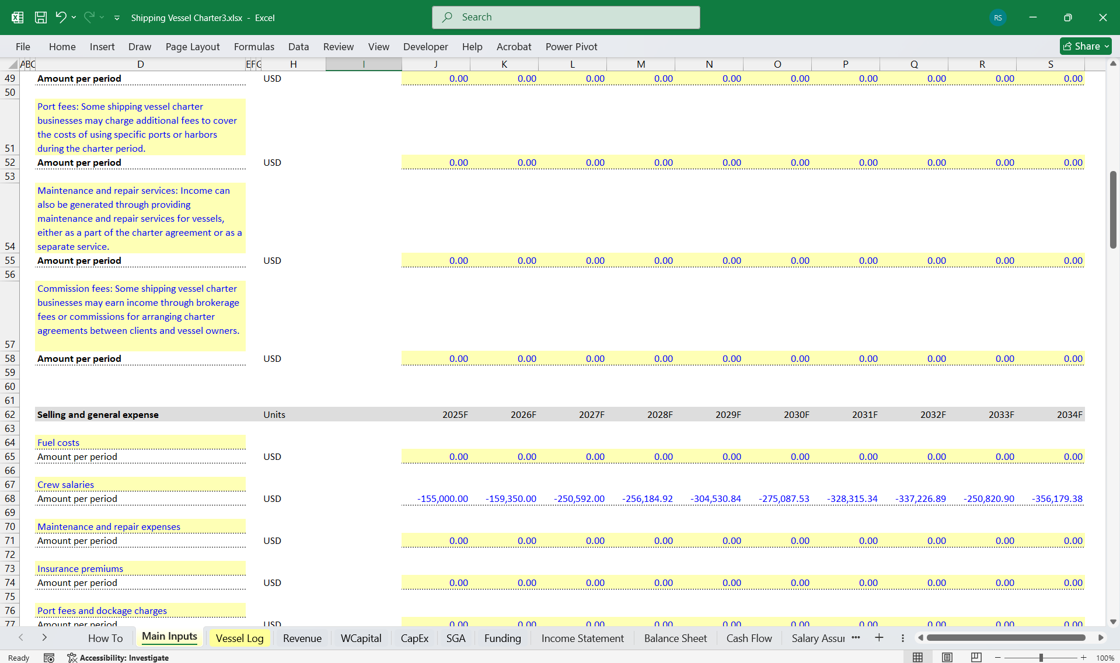Open the Page Layout ribbon tab
The height and width of the screenshot is (663, 1120).
pyautogui.click(x=193, y=47)
